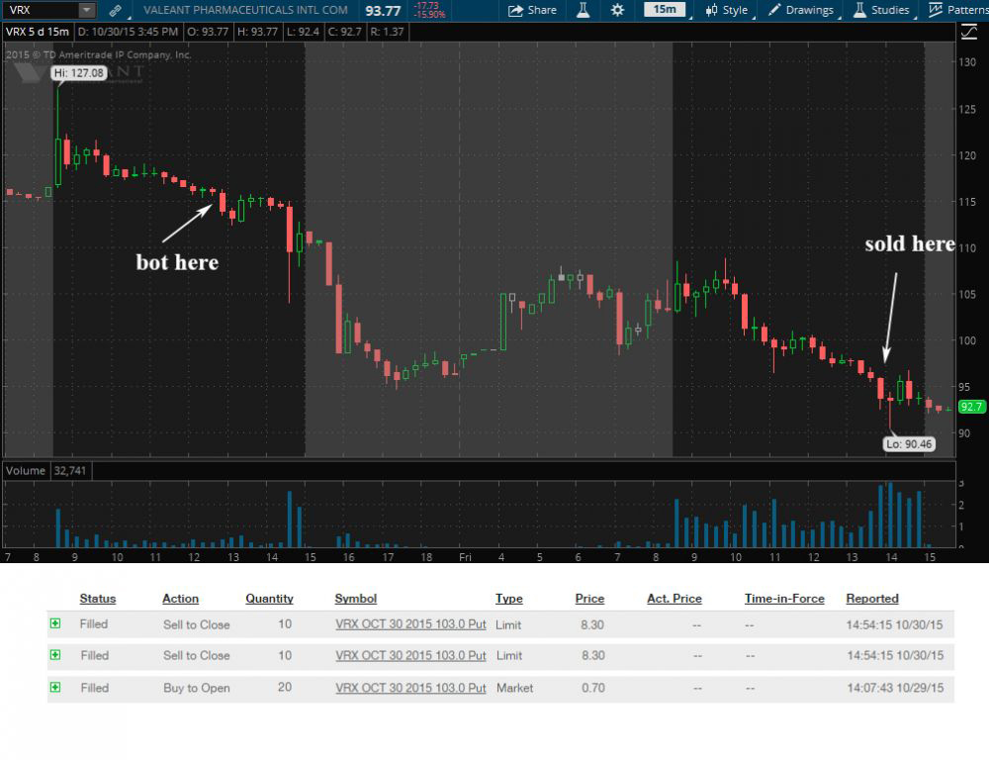
Task: Open the VRX symbol dropdown arrow
Action: (x=86, y=10)
